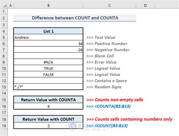This screenshot has height=136, width=179.
Task: Select row 4 header
Action: pyautogui.click(x=4, y=31)
